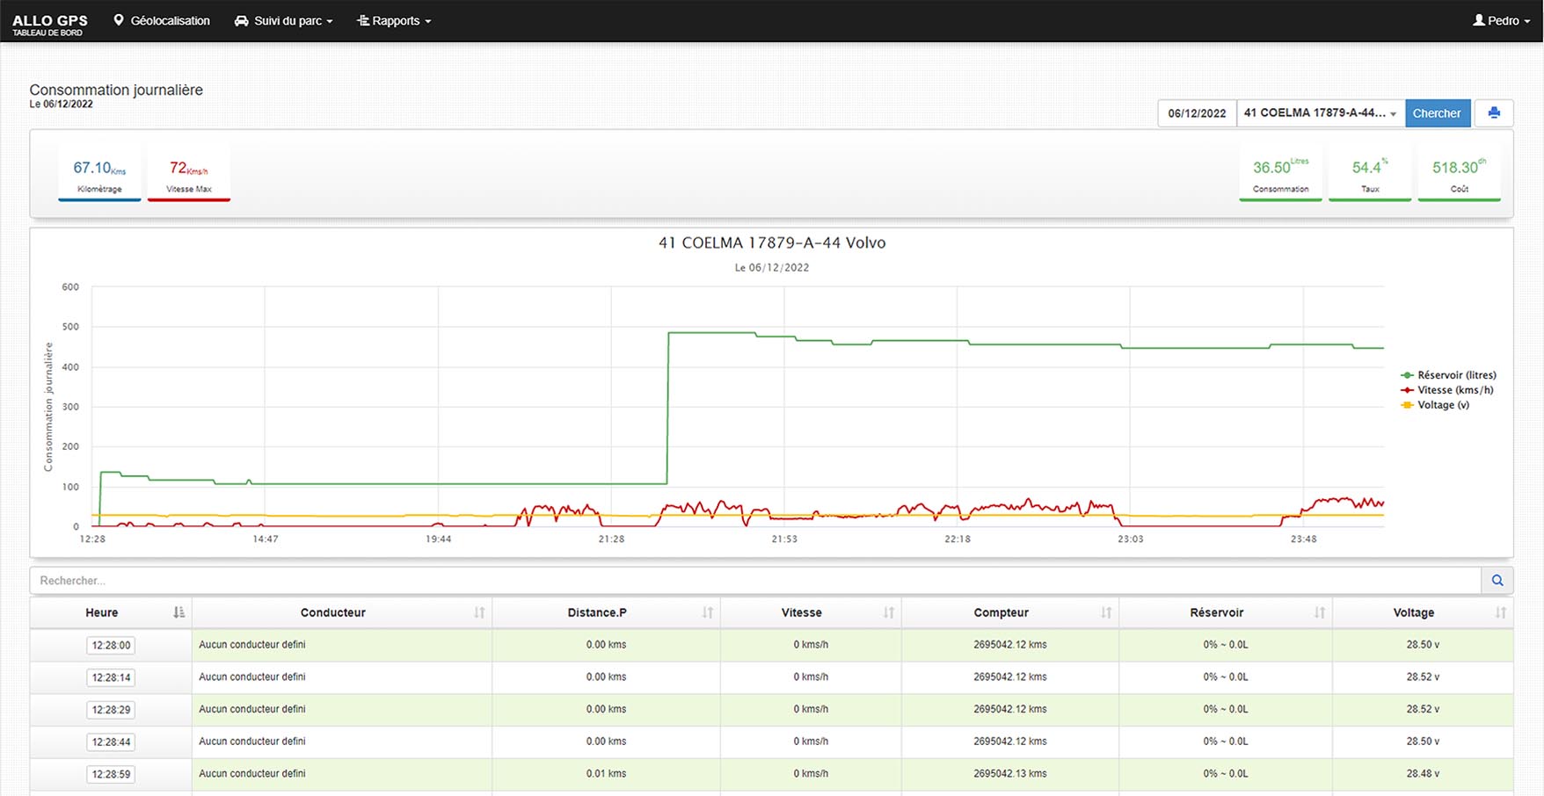Click the ALLO GPS logo link
The width and height of the screenshot is (1544, 796).
click(49, 24)
